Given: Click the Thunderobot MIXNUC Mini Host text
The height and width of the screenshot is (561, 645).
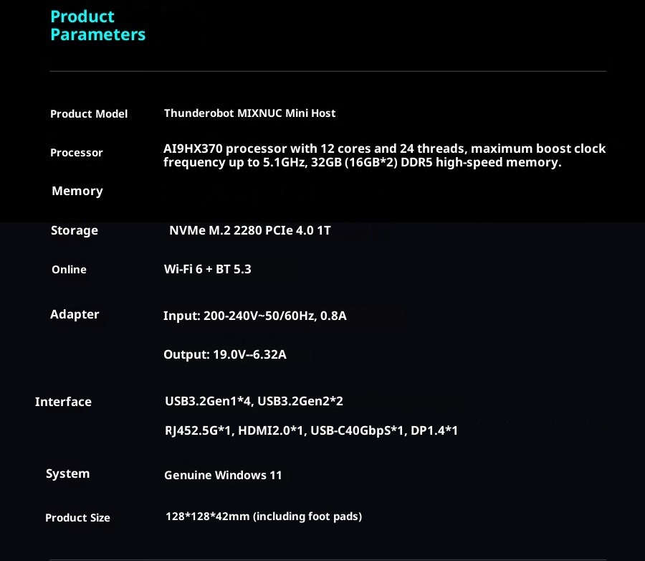Looking at the screenshot, I should point(249,113).
